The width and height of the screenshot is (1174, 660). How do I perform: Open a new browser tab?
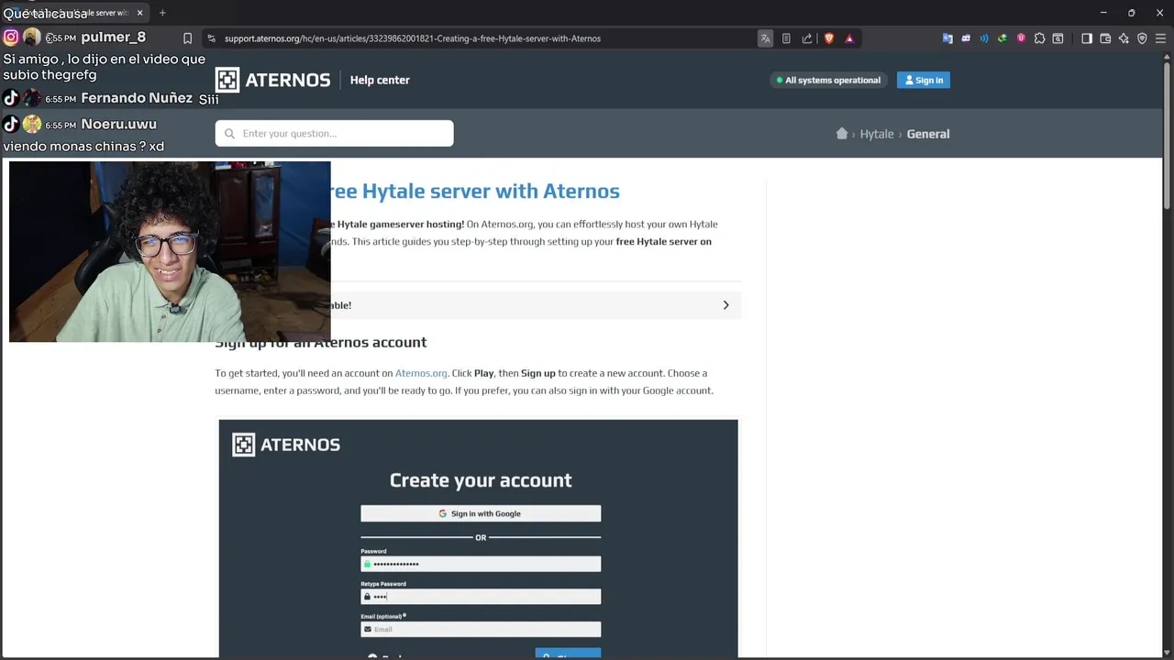[162, 13]
